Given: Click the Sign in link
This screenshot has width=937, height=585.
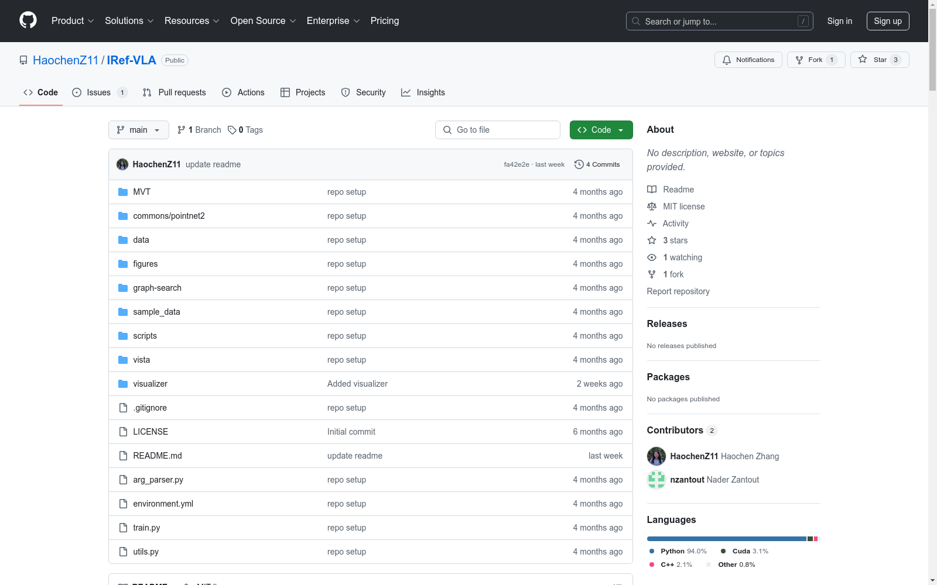Looking at the screenshot, I should click(840, 21).
